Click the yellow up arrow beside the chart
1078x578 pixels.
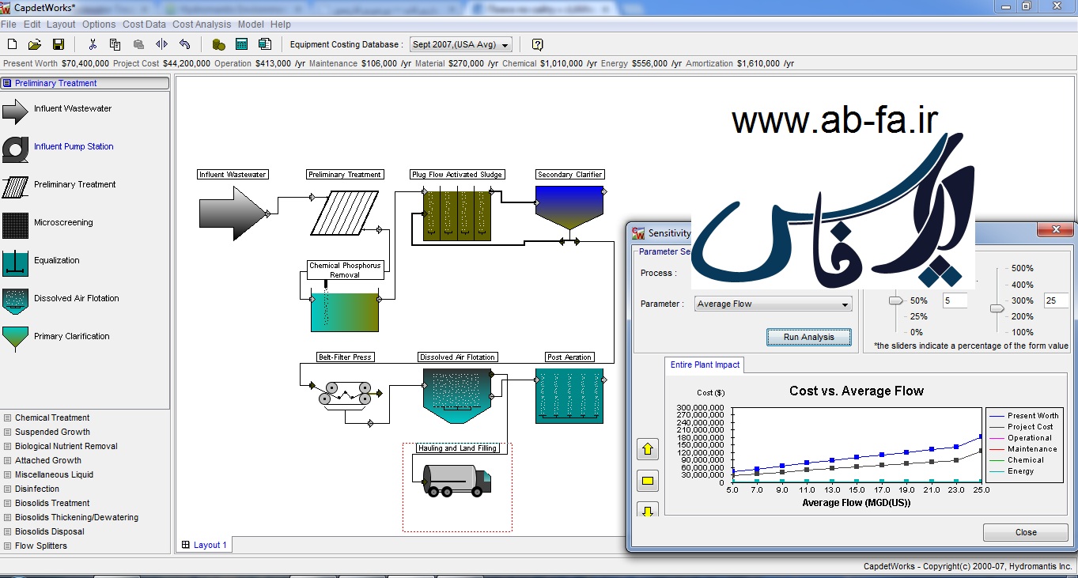[648, 449]
